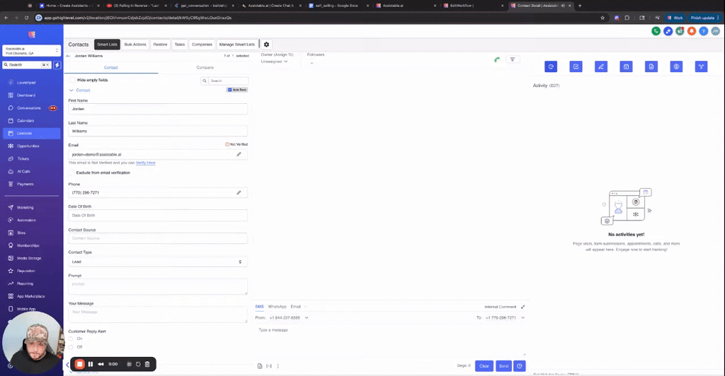Click the Type a message box
The width and height of the screenshot is (725, 376).
(x=390, y=341)
